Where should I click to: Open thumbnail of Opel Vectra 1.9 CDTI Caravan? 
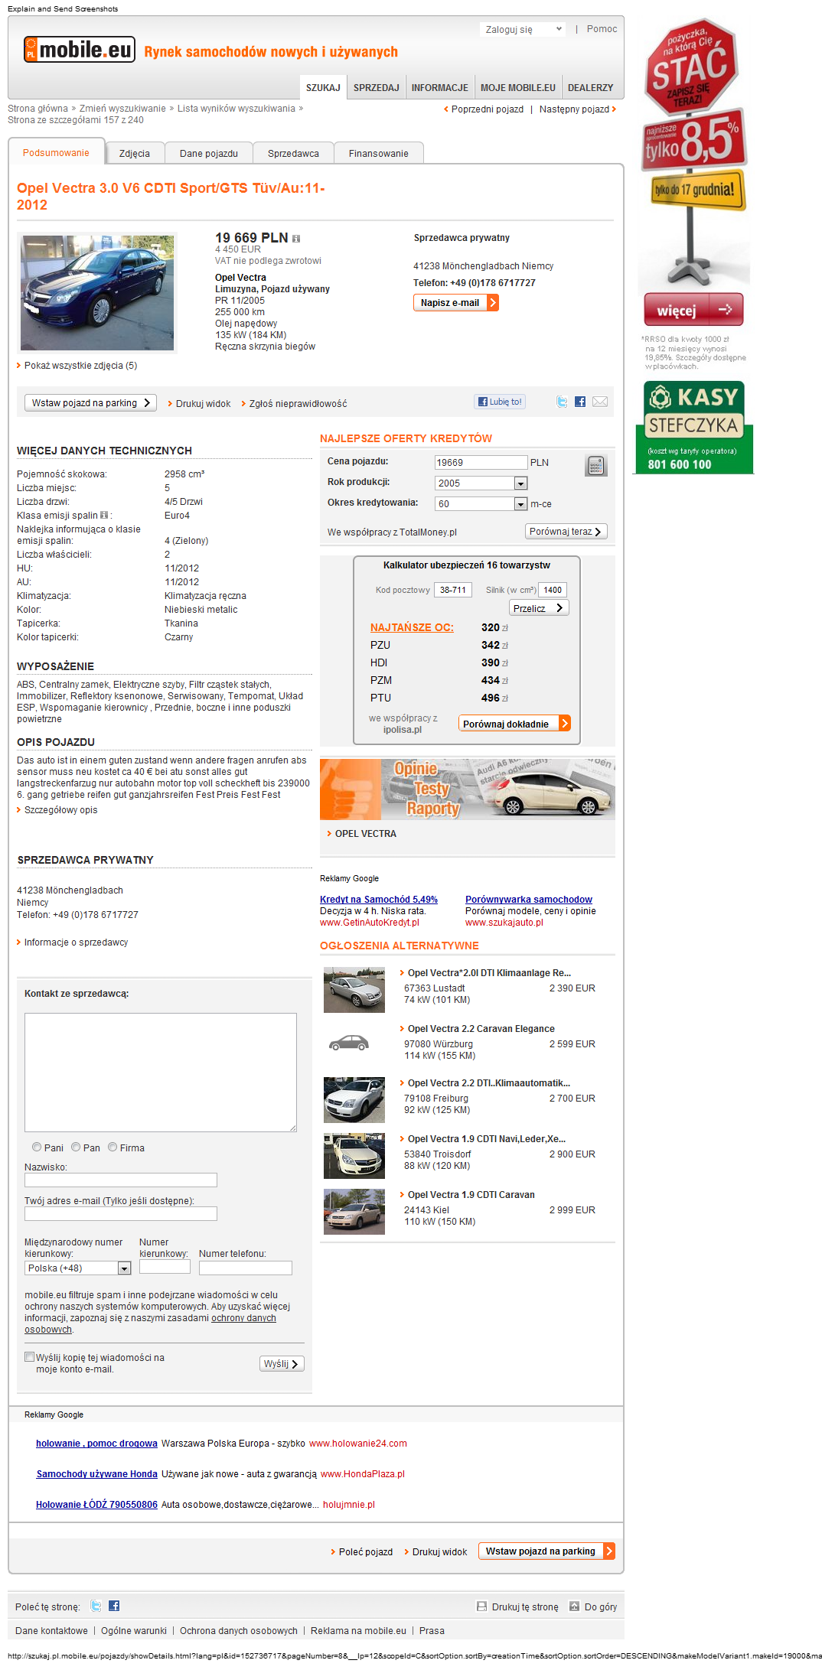tap(354, 1212)
